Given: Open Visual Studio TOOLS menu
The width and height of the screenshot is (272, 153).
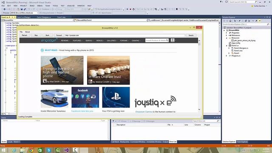Looking at the screenshot, I should 55,6.
